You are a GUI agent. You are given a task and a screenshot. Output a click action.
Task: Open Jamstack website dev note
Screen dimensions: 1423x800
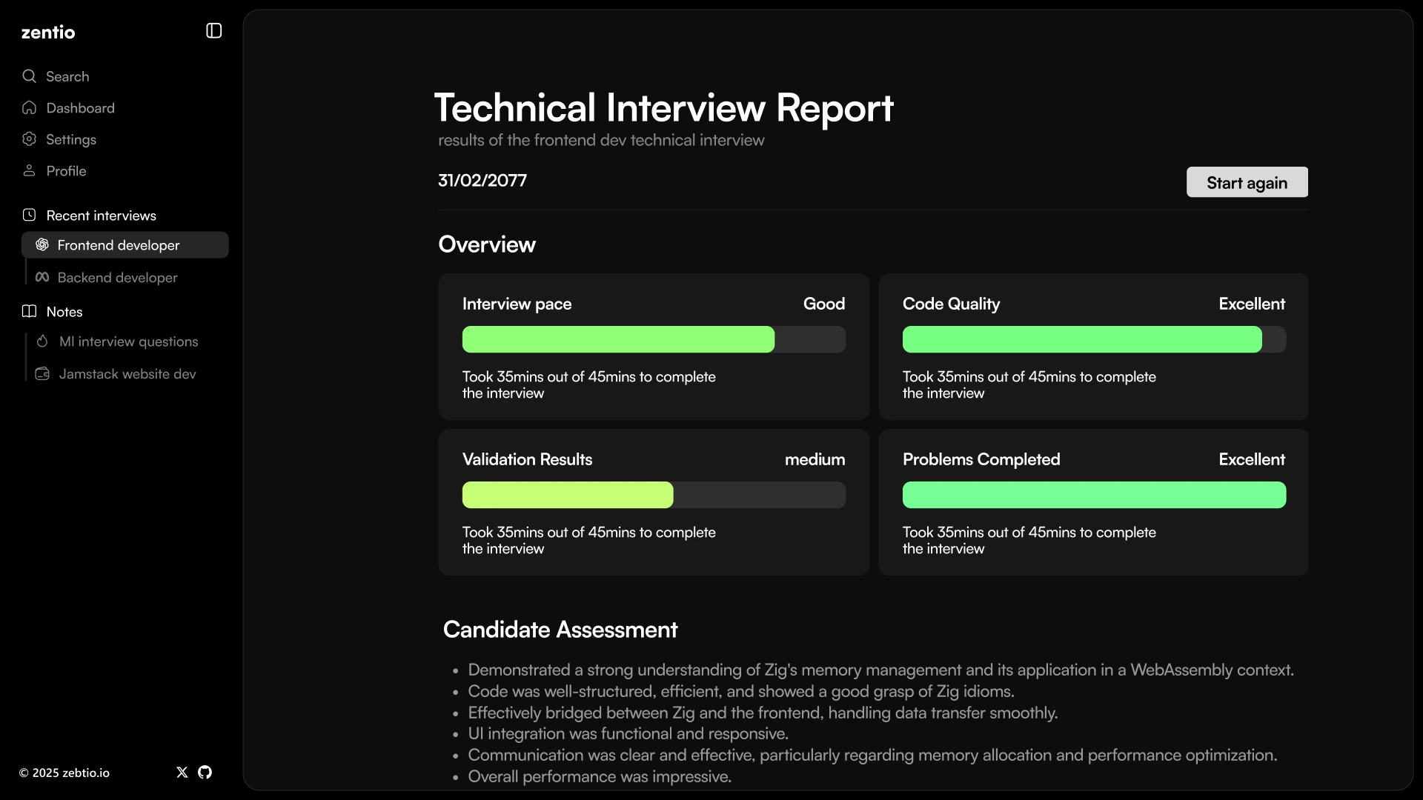(x=127, y=374)
